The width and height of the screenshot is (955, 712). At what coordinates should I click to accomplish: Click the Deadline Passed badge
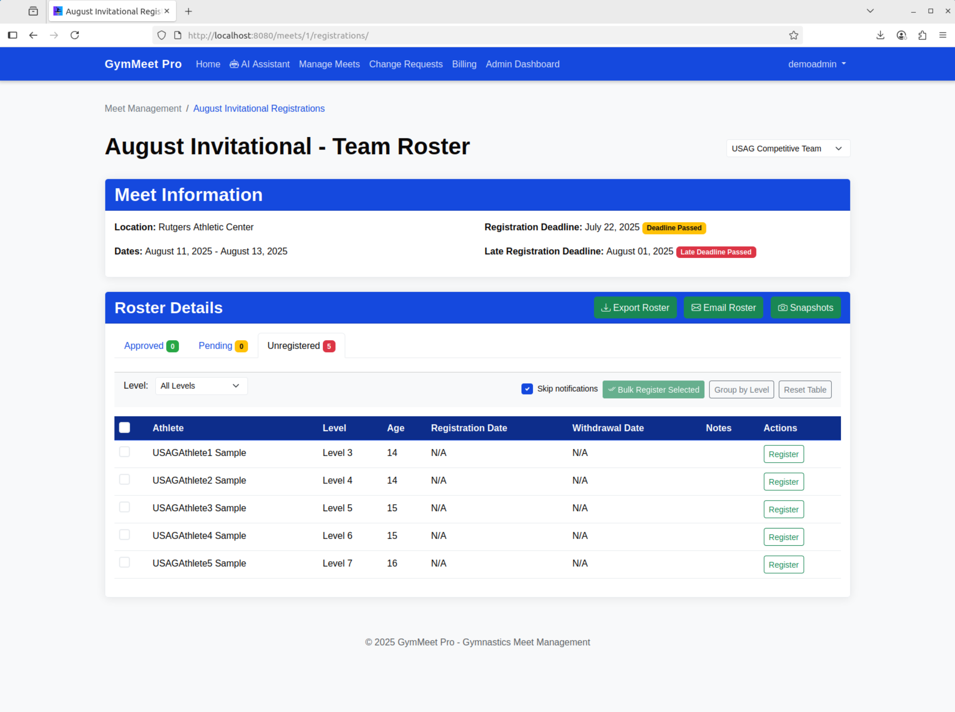(674, 227)
